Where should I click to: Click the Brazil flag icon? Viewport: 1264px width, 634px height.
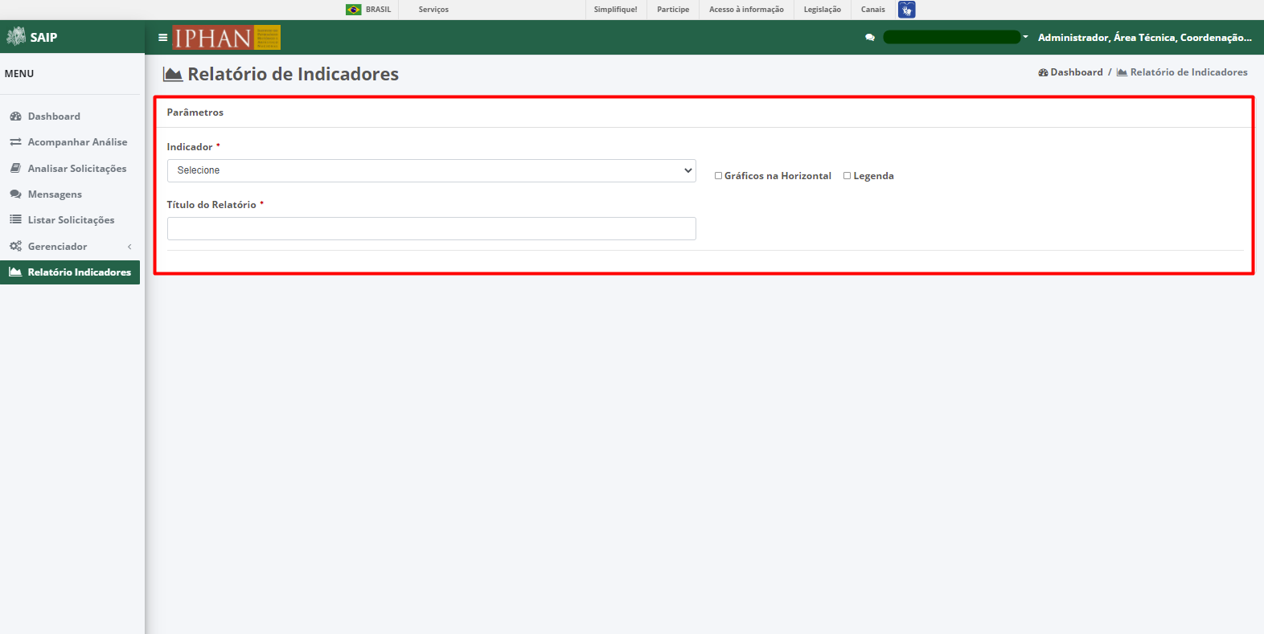tap(354, 10)
